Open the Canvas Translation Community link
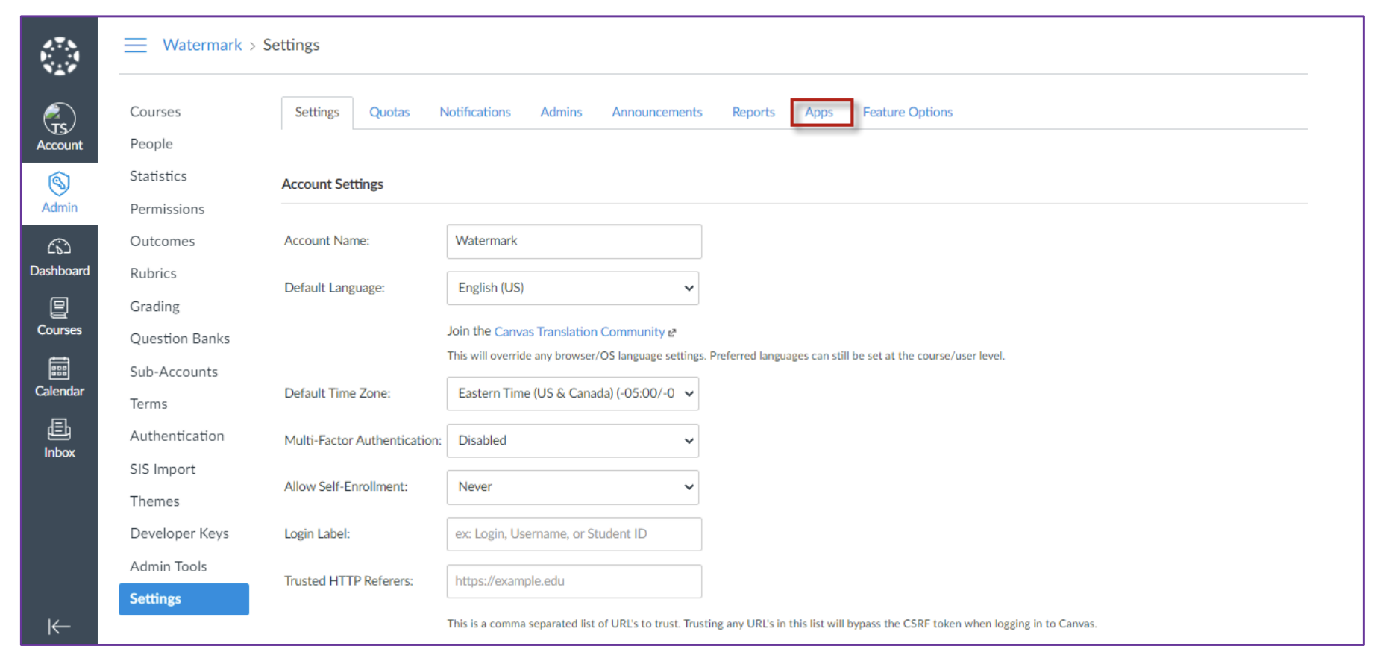1380x661 pixels. [x=580, y=332]
